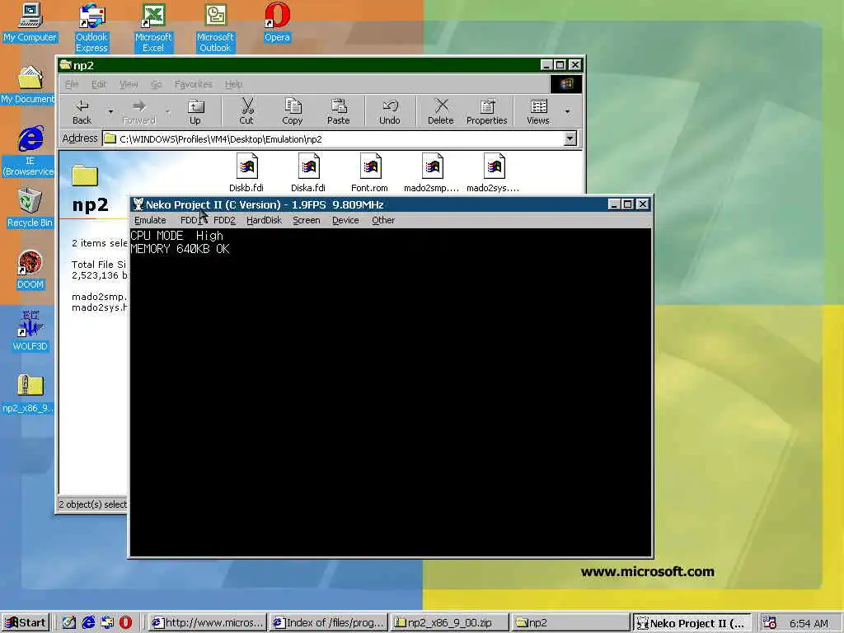Click the system tray scheduler icon
The width and height of the screenshot is (844, 633).
point(770,623)
